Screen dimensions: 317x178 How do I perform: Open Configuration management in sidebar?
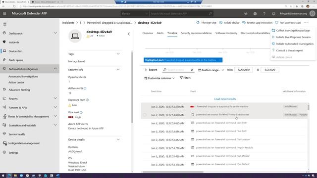(x=23, y=143)
